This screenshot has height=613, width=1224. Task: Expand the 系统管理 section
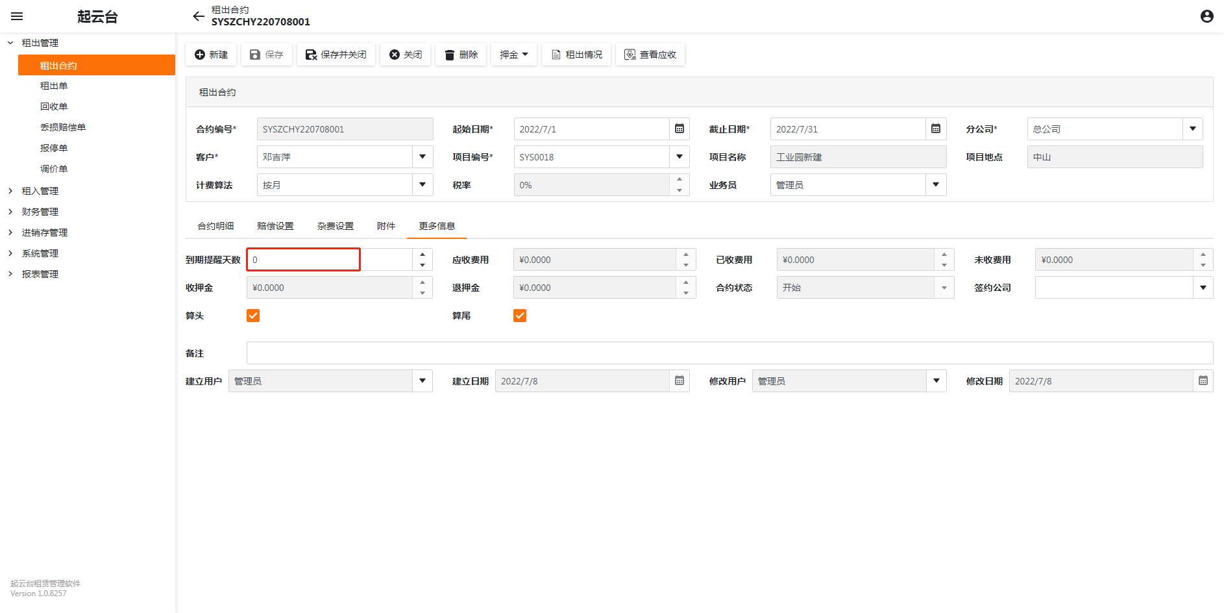coord(10,253)
